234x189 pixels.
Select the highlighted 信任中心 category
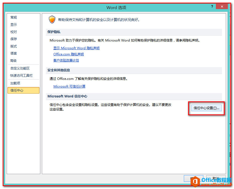(23, 91)
